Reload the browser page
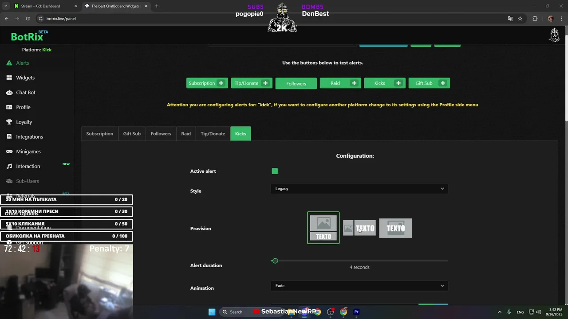The image size is (568, 319). 28,19
